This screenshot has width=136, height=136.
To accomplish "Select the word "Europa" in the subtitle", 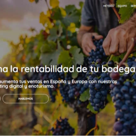I will [x=79, y=82].
